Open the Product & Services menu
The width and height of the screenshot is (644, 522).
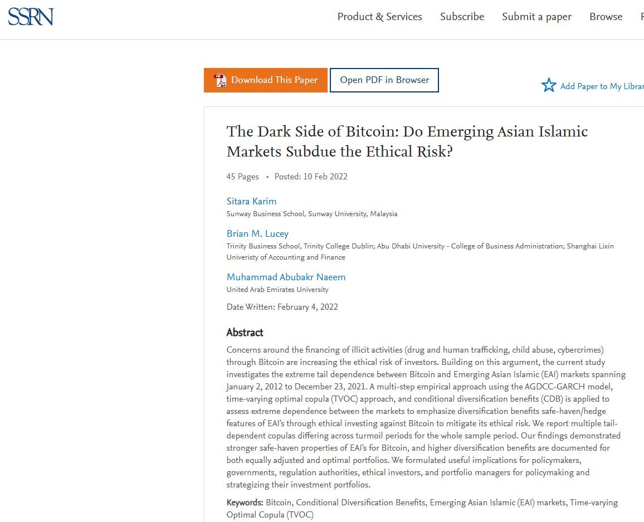click(379, 17)
